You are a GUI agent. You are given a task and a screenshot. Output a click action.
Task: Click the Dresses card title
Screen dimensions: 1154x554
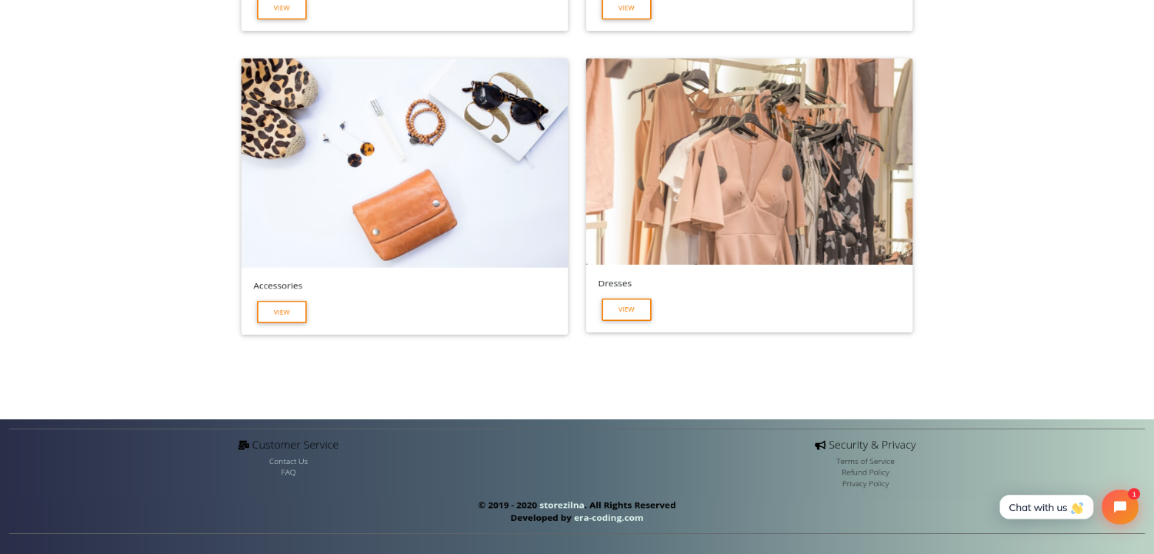(x=615, y=283)
